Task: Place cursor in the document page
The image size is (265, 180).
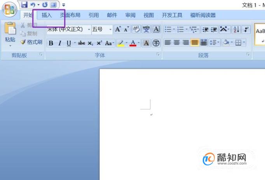Action: pyautogui.click(x=182, y=124)
